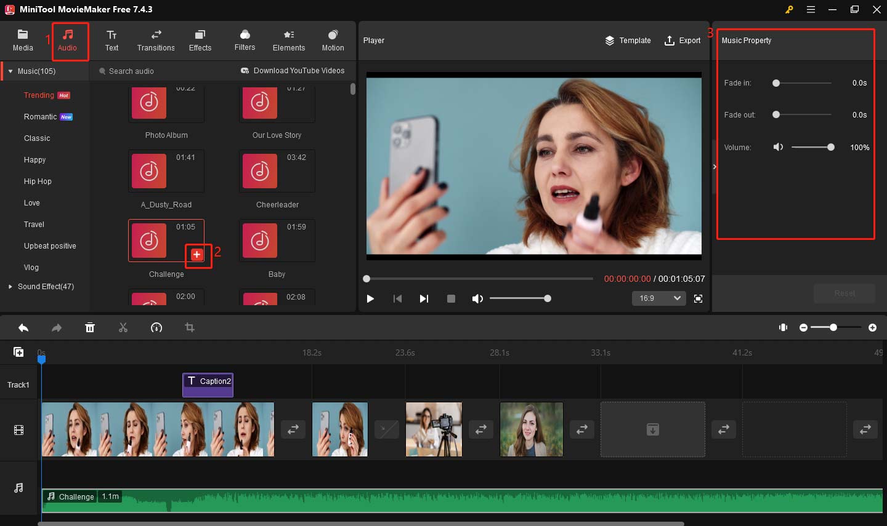Select the Upbeat positive category

pos(50,246)
